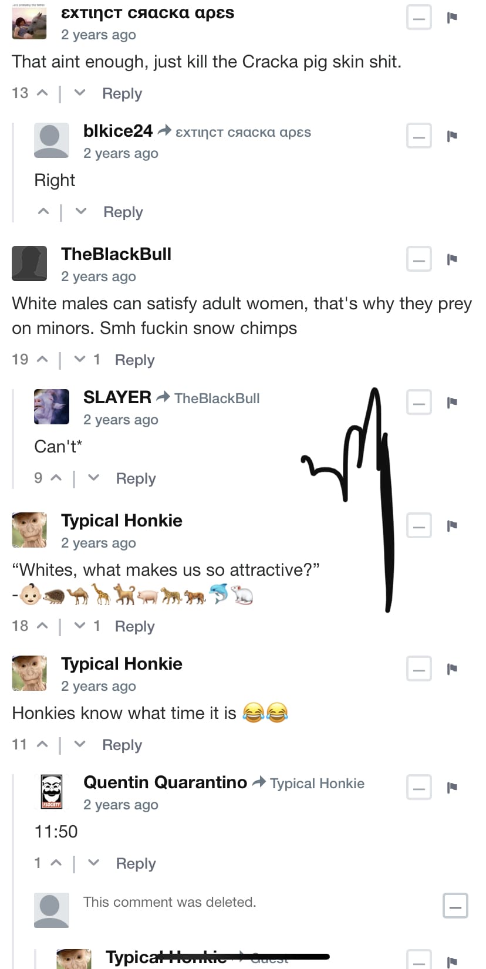Viewport: 486px width, 969px height.
Task: Reply to 'Honkies know what time it is' comment
Action: coord(122,745)
